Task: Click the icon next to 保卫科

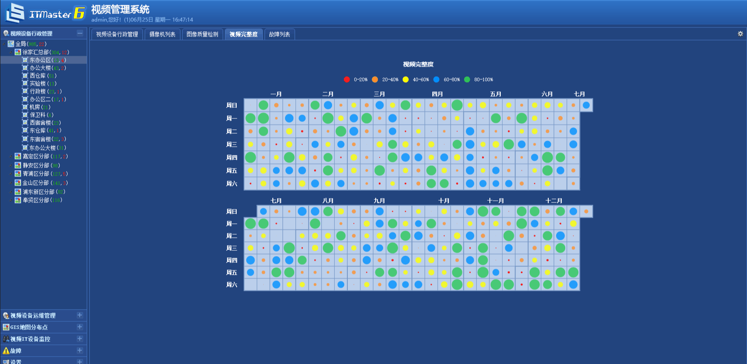Action: (x=25, y=115)
